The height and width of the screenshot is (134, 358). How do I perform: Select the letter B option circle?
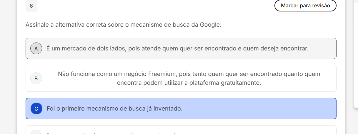pyautogui.click(x=36, y=78)
